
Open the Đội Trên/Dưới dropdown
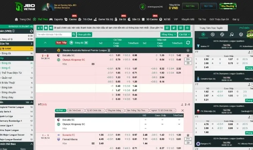point(76,110)
